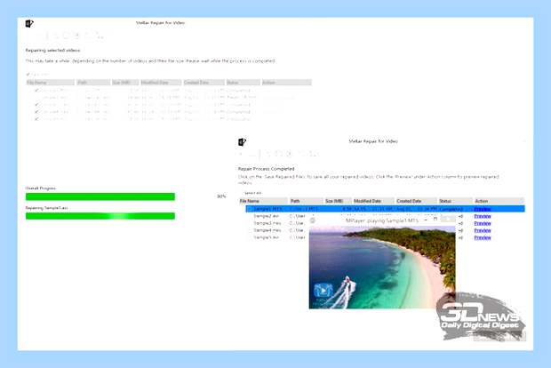Viewport: 551px width, 368px height.
Task: Uncheck the Sample1.MTS row in the repairing window
Action: point(36,91)
